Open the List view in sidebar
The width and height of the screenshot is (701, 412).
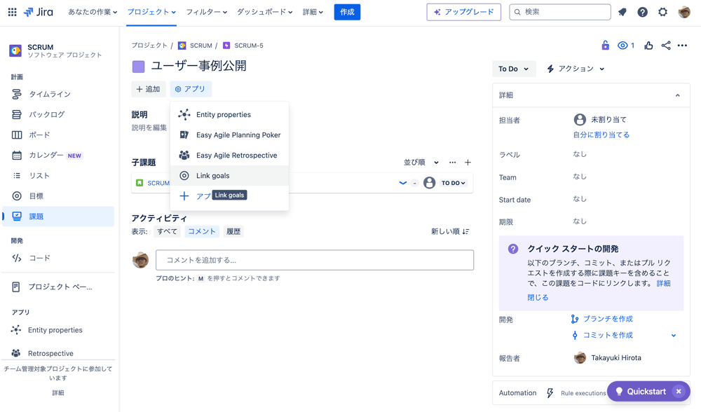(58, 176)
